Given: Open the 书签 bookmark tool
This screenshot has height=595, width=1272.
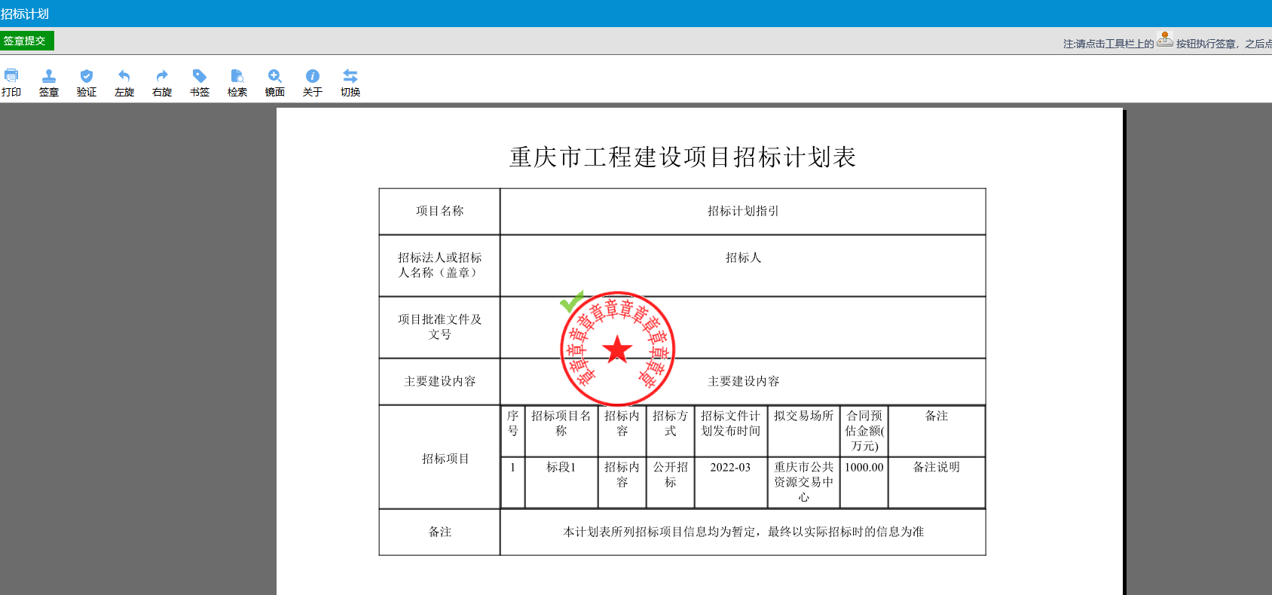Looking at the screenshot, I should [200, 76].
